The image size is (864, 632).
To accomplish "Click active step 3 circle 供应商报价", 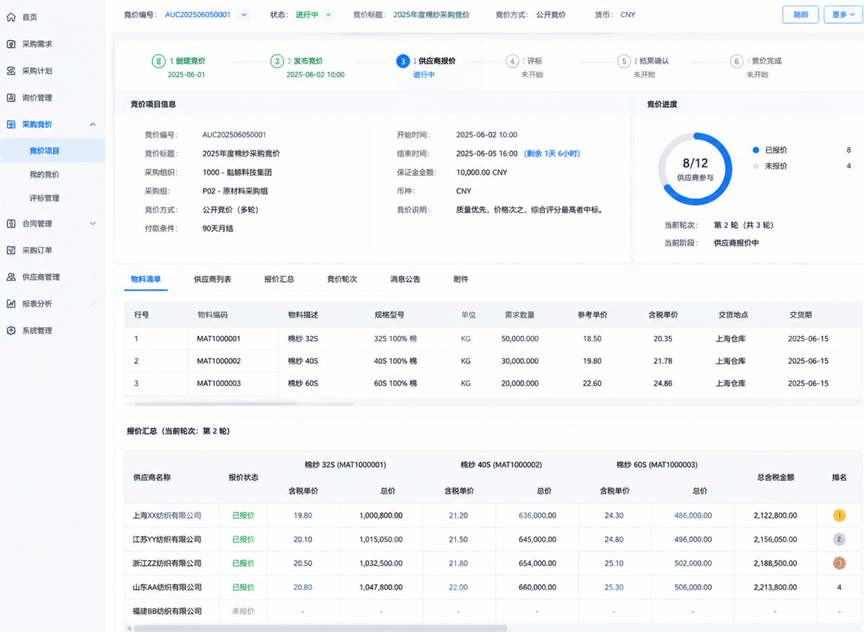I will pyautogui.click(x=403, y=61).
